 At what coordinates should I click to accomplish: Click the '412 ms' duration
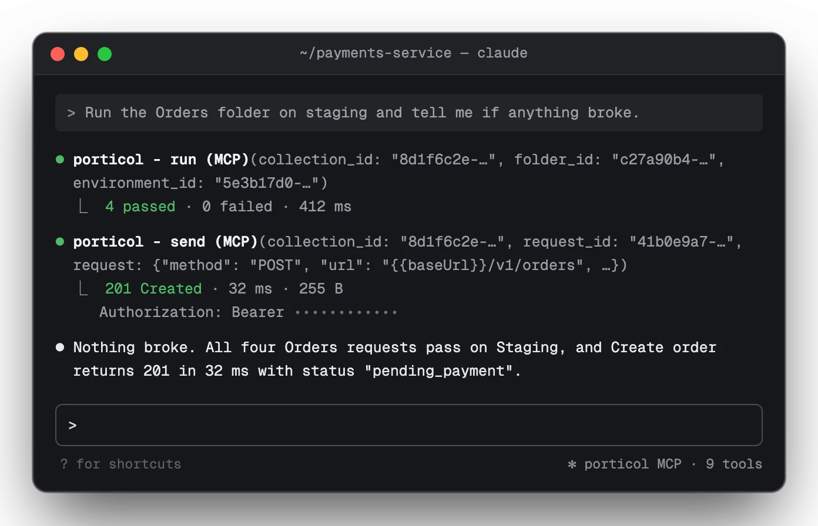point(325,207)
